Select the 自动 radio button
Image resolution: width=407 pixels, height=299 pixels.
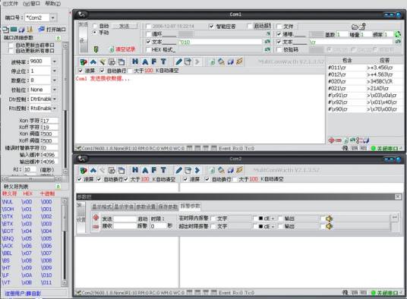[x=95, y=26]
